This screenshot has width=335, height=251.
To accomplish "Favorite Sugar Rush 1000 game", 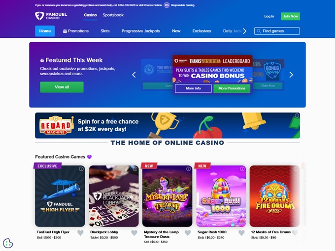I will tap(241, 233).
